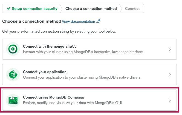Image resolution: width=182 pixels, height=115 pixels.
Task: Expand the mongo shell option chevron
Action: 170,49
